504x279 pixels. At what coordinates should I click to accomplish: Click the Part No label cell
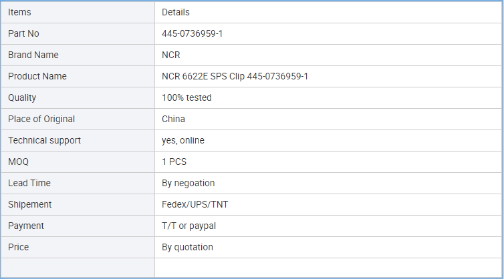tap(78, 34)
